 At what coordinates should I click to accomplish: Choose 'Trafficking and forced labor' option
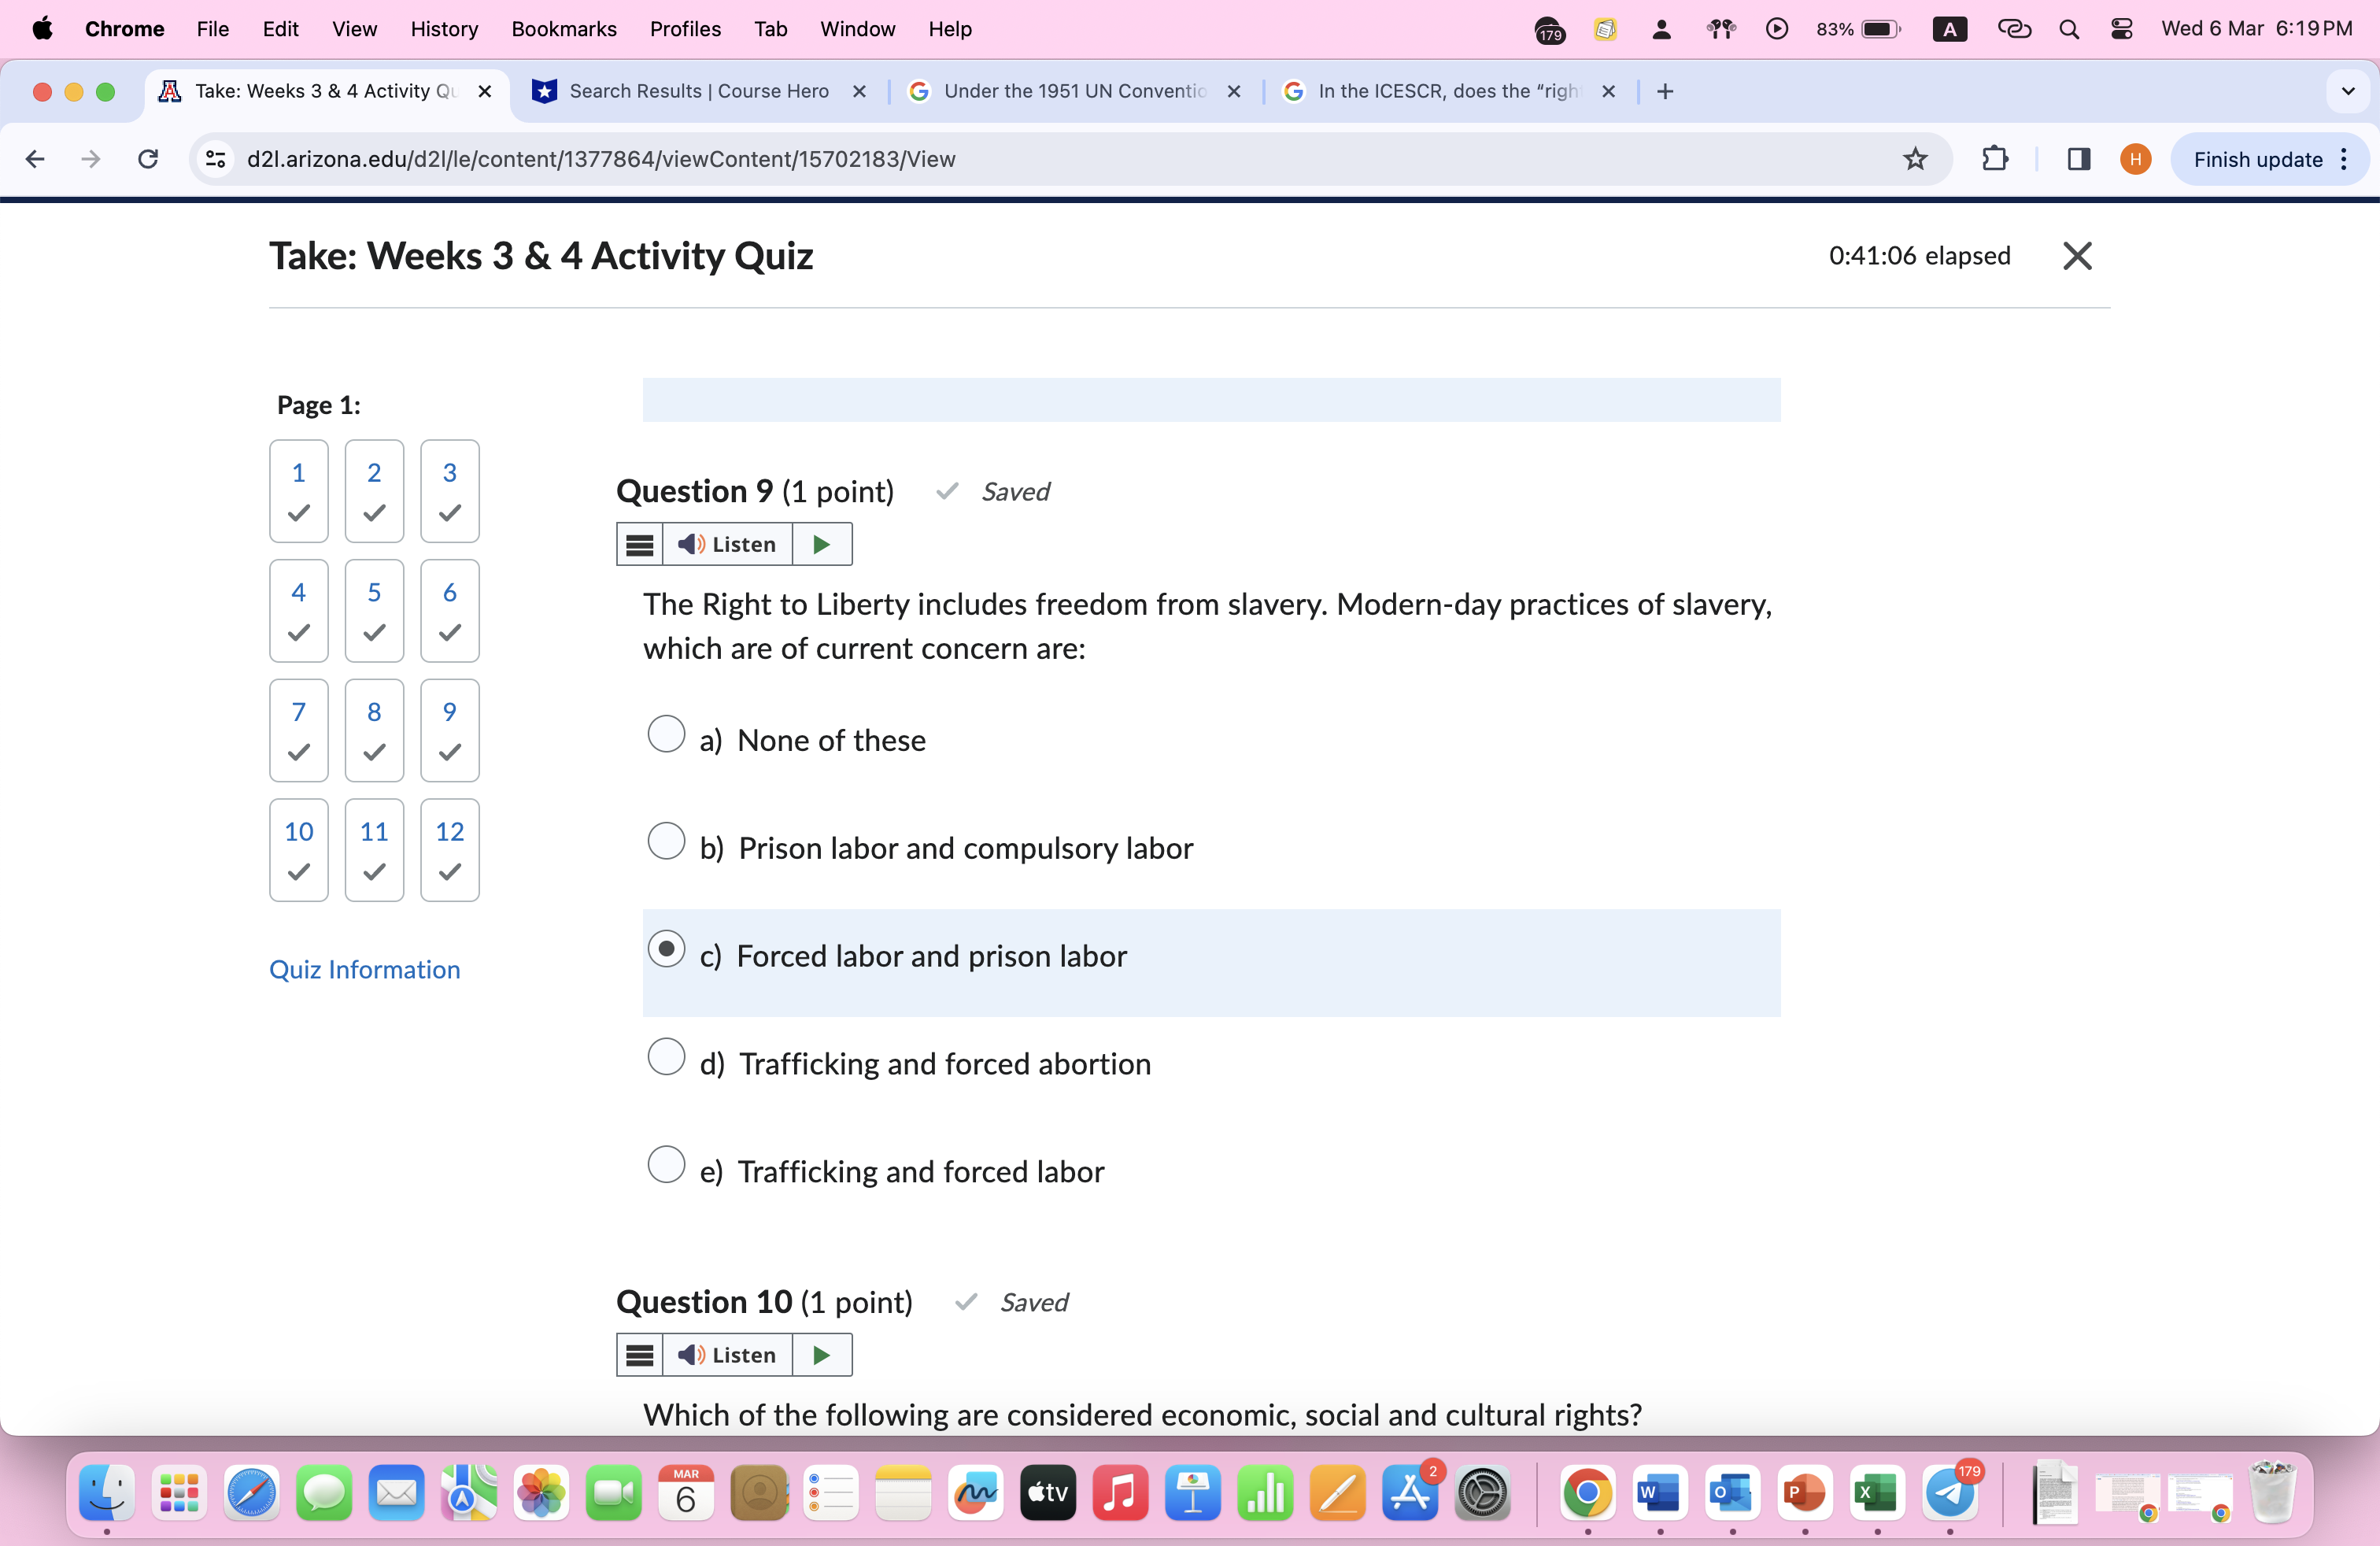pyautogui.click(x=666, y=1164)
